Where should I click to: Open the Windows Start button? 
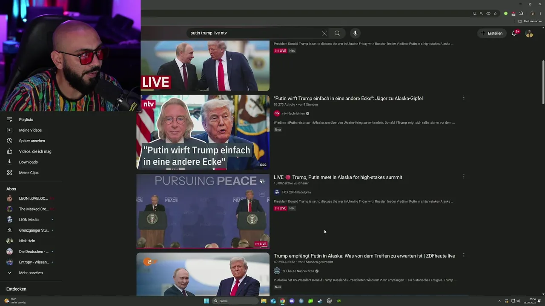click(207, 301)
